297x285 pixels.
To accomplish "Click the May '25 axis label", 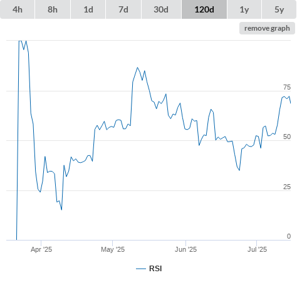I will 113,249.
